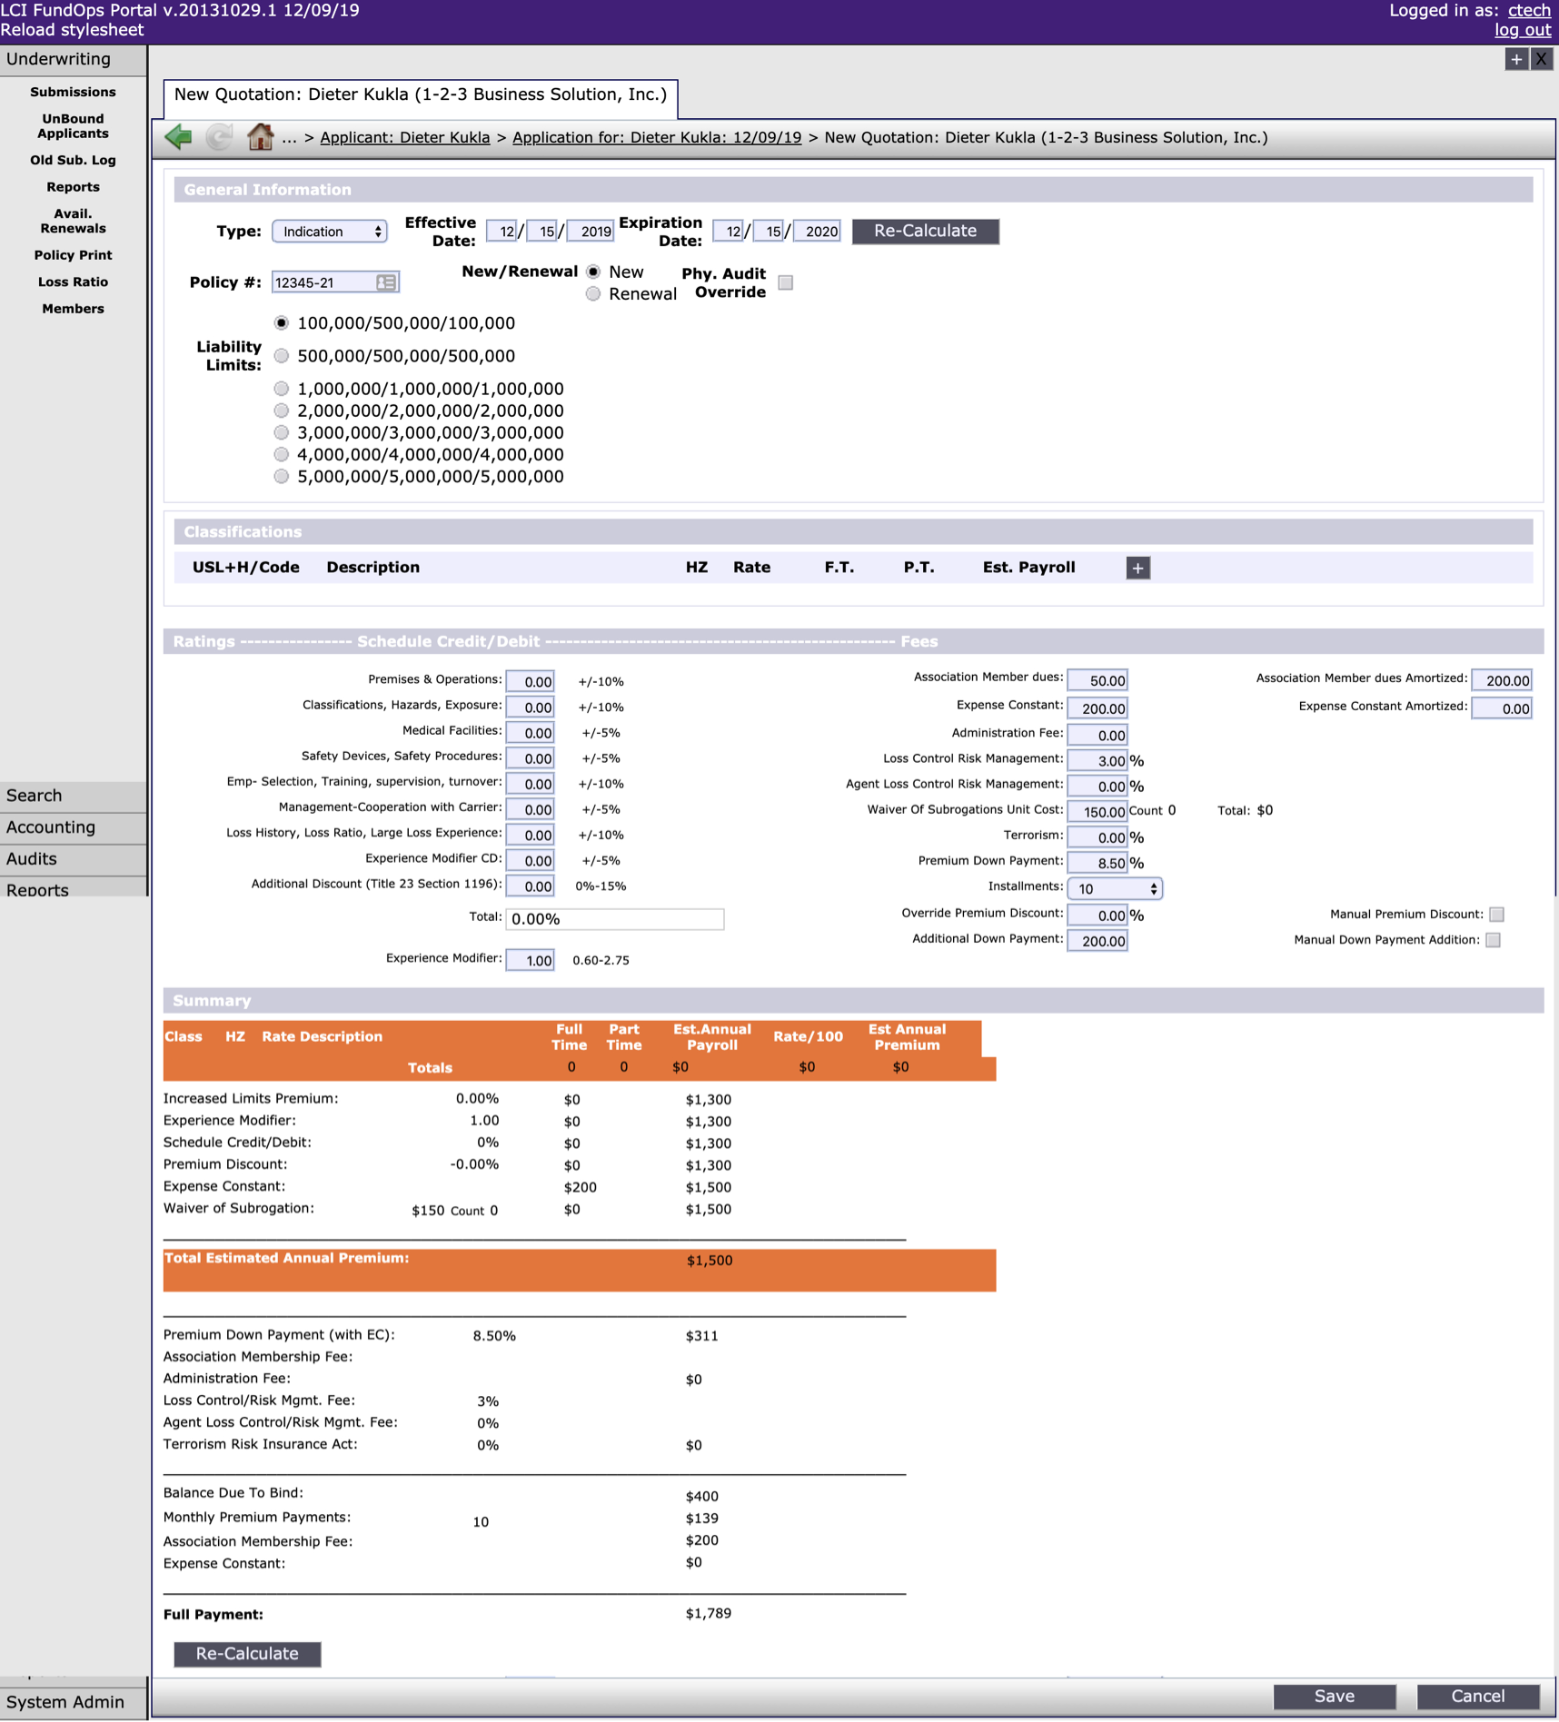Click the Expiration Date year field
1559x1722 pixels.
click(817, 232)
